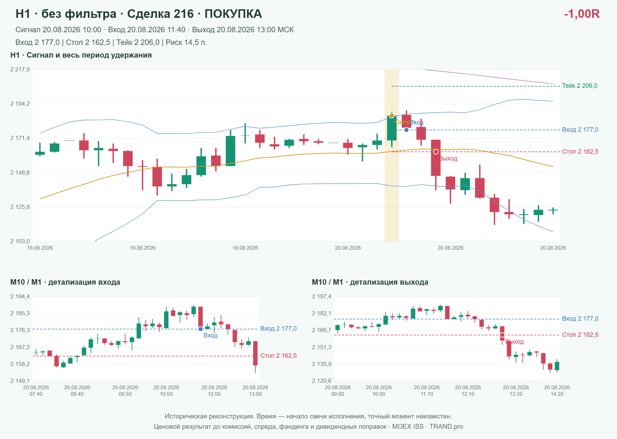Viewport: 617px width, 439px height.
Task: Click the 'Выход' label on H1 chart
Action: pyautogui.click(x=448, y=158)
